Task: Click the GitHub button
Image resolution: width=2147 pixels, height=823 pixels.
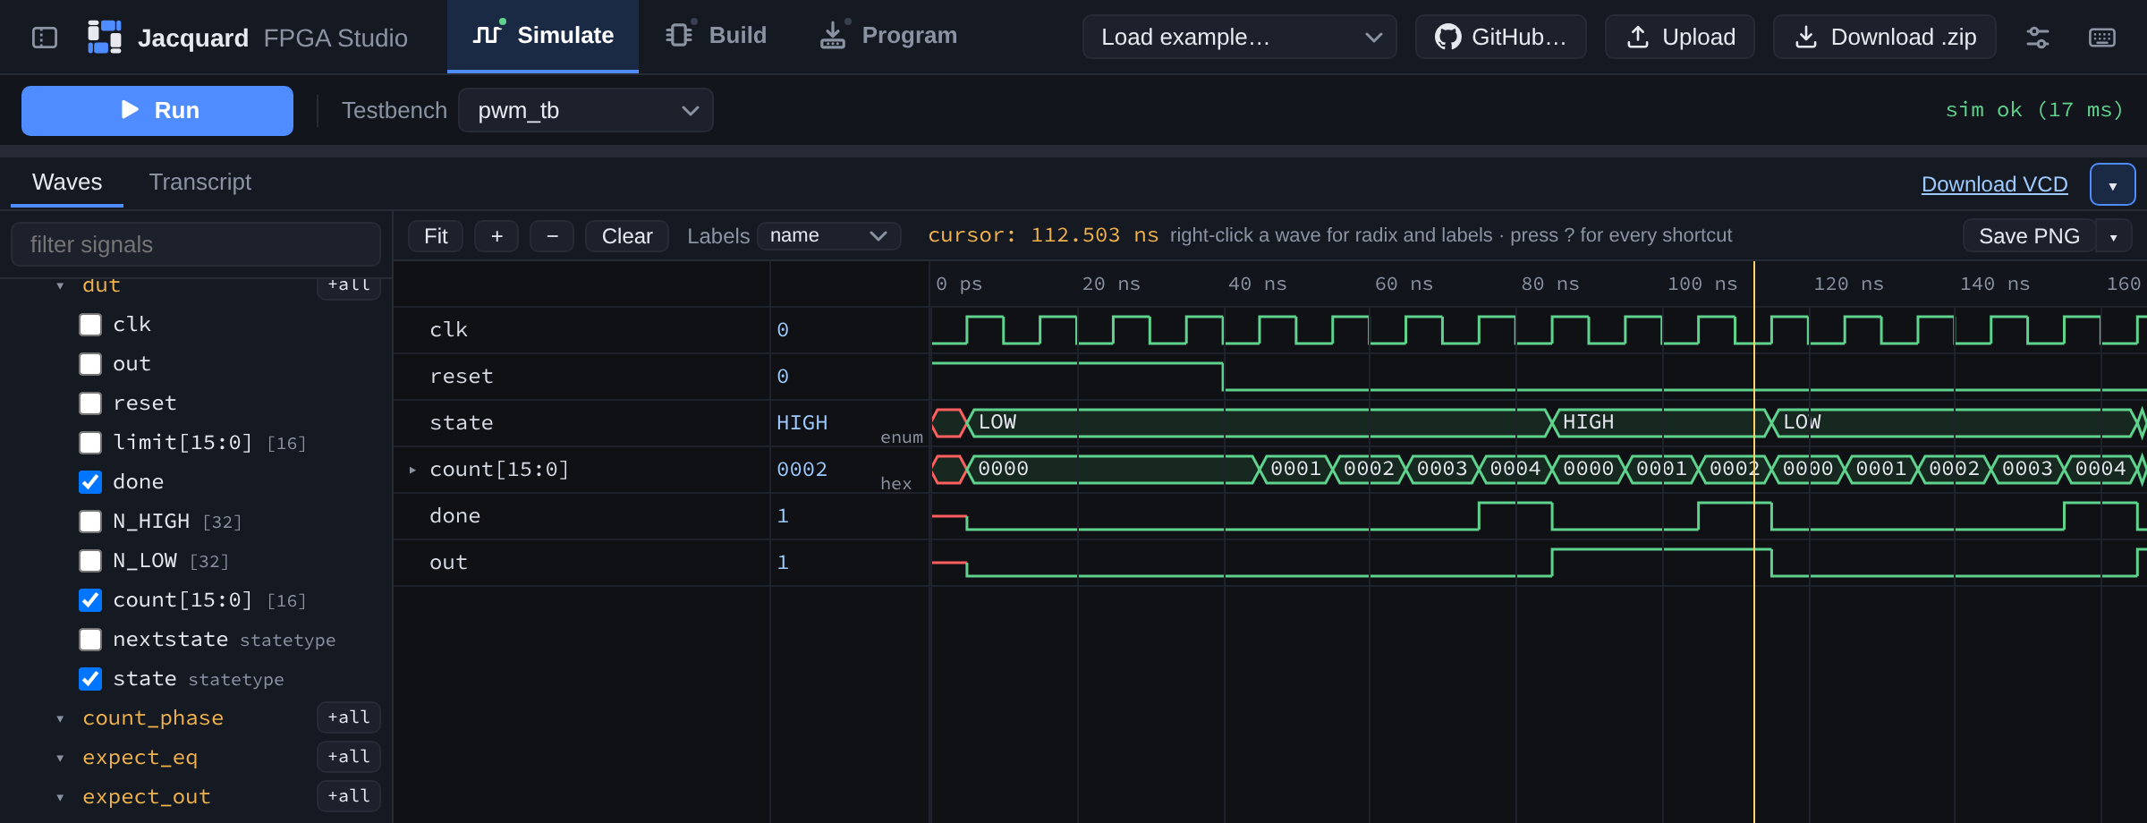Action: [x=1500, y=37]
